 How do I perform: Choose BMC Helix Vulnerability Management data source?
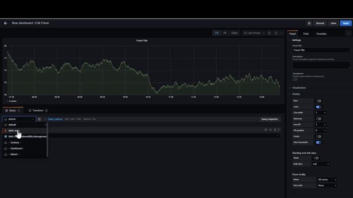[x=25, y=136]
